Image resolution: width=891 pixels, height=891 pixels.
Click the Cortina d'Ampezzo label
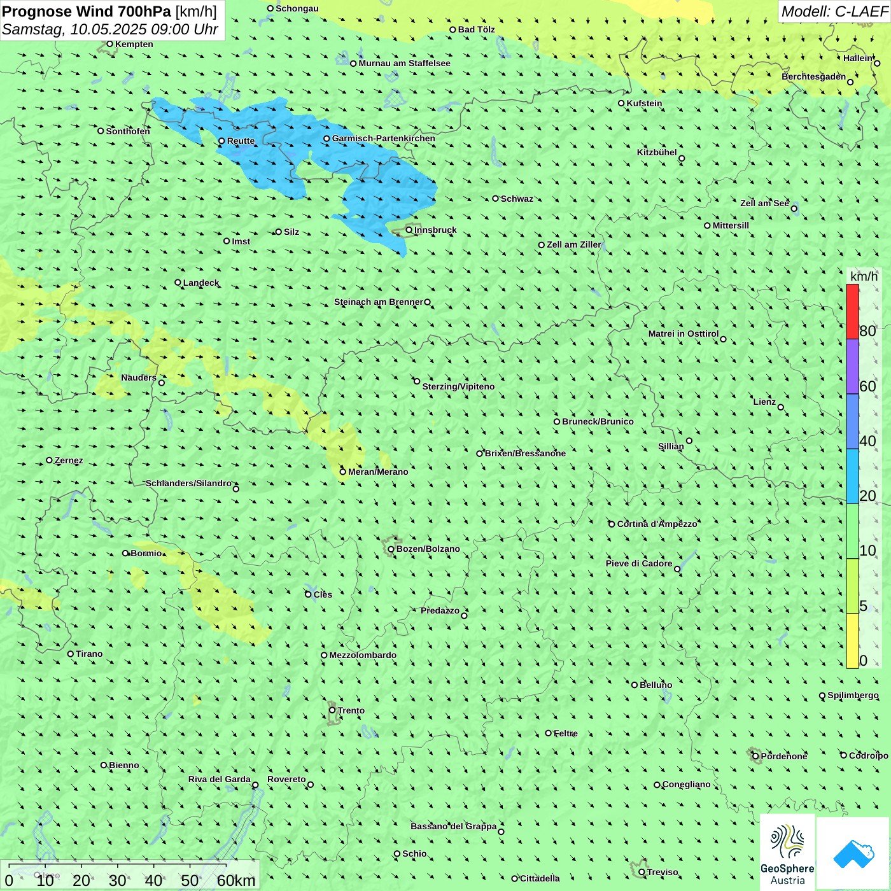tap(657, 524)
